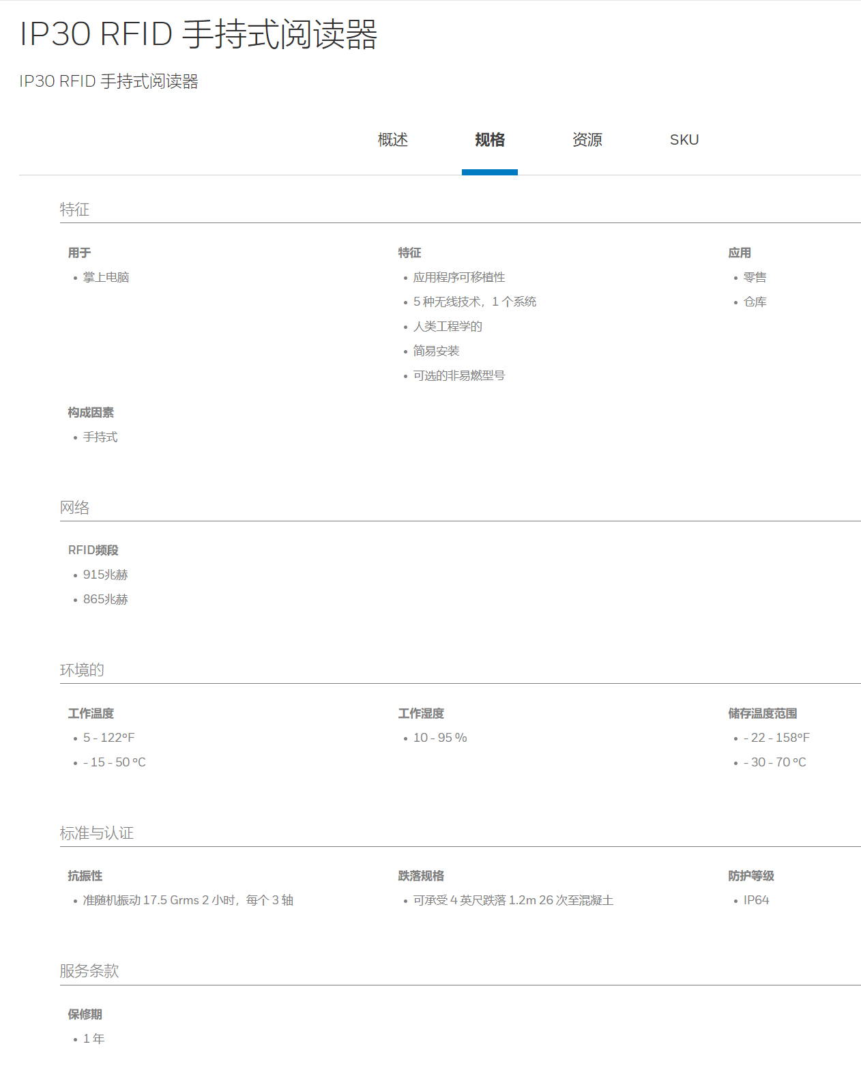Screen dimensions: 861x1066
Task: Click the IP64 protection rating value
Action: (756, 900)
